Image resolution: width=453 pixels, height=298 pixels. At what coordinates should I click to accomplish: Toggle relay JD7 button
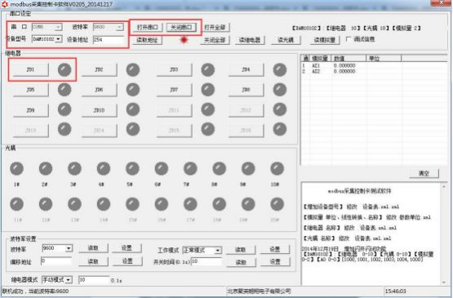click(x=174, y=90)
